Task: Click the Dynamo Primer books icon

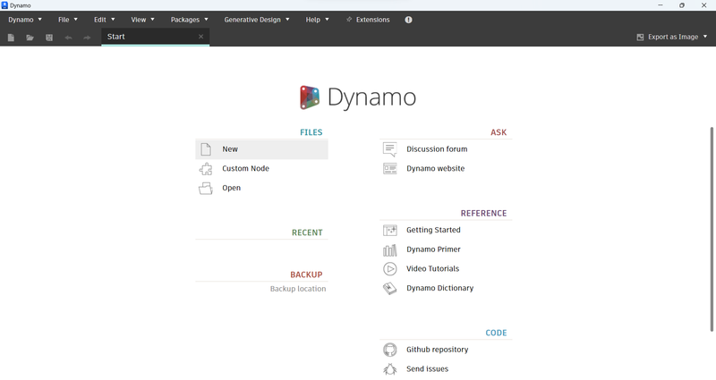Action: tap(390, 250)
